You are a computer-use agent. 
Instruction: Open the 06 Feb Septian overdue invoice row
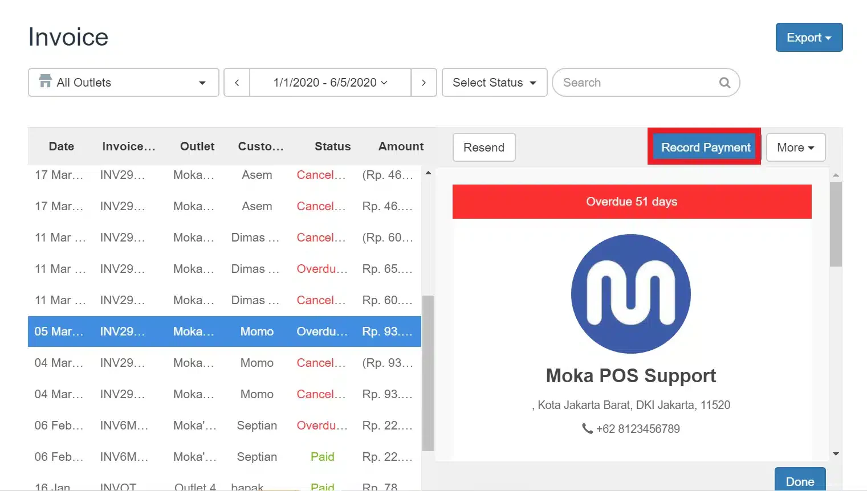click(x=225, y=425)
